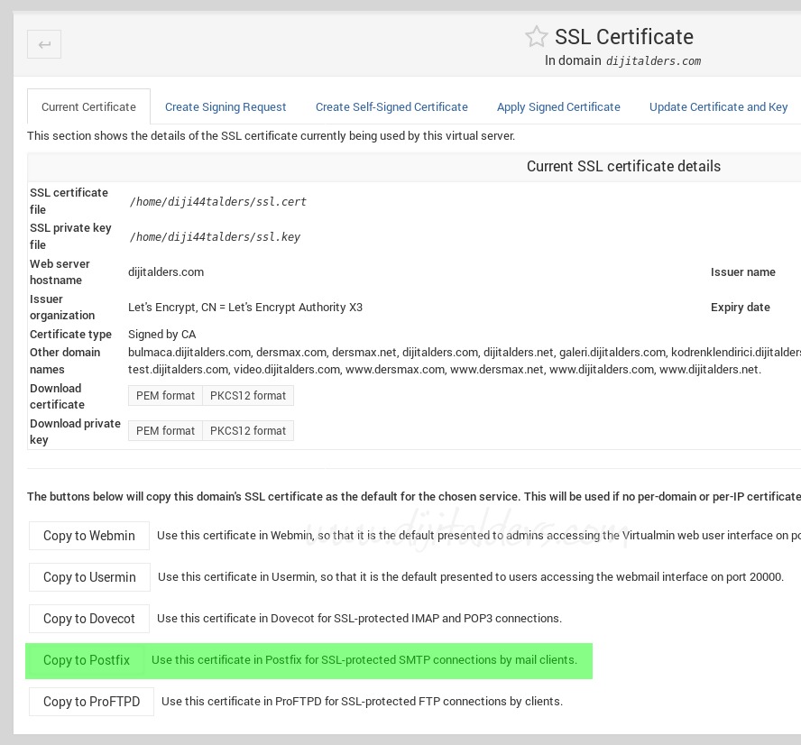The height and width of the screenshot is (745, 801).
Task: Download the private key in PKCS12 format
Action: tap(248, 431)
